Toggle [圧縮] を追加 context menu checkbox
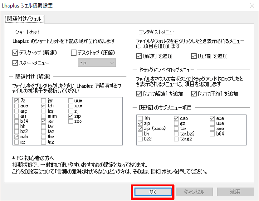The image size is (259, 201). pyautogui.click(x=194, y=56)
